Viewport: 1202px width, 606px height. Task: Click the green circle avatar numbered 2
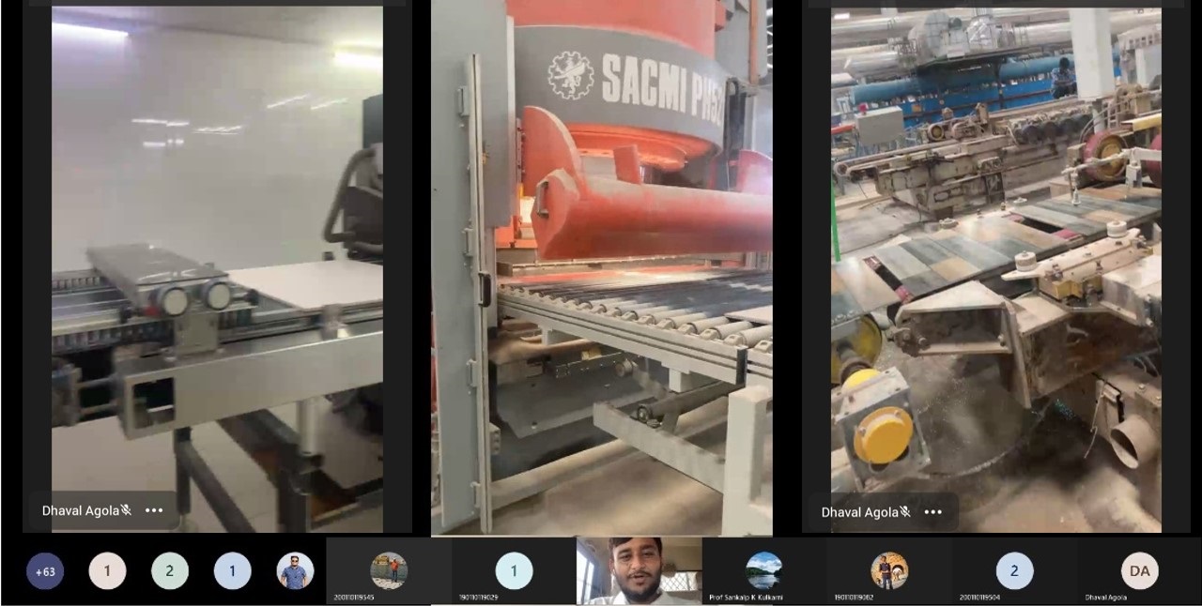170,570
